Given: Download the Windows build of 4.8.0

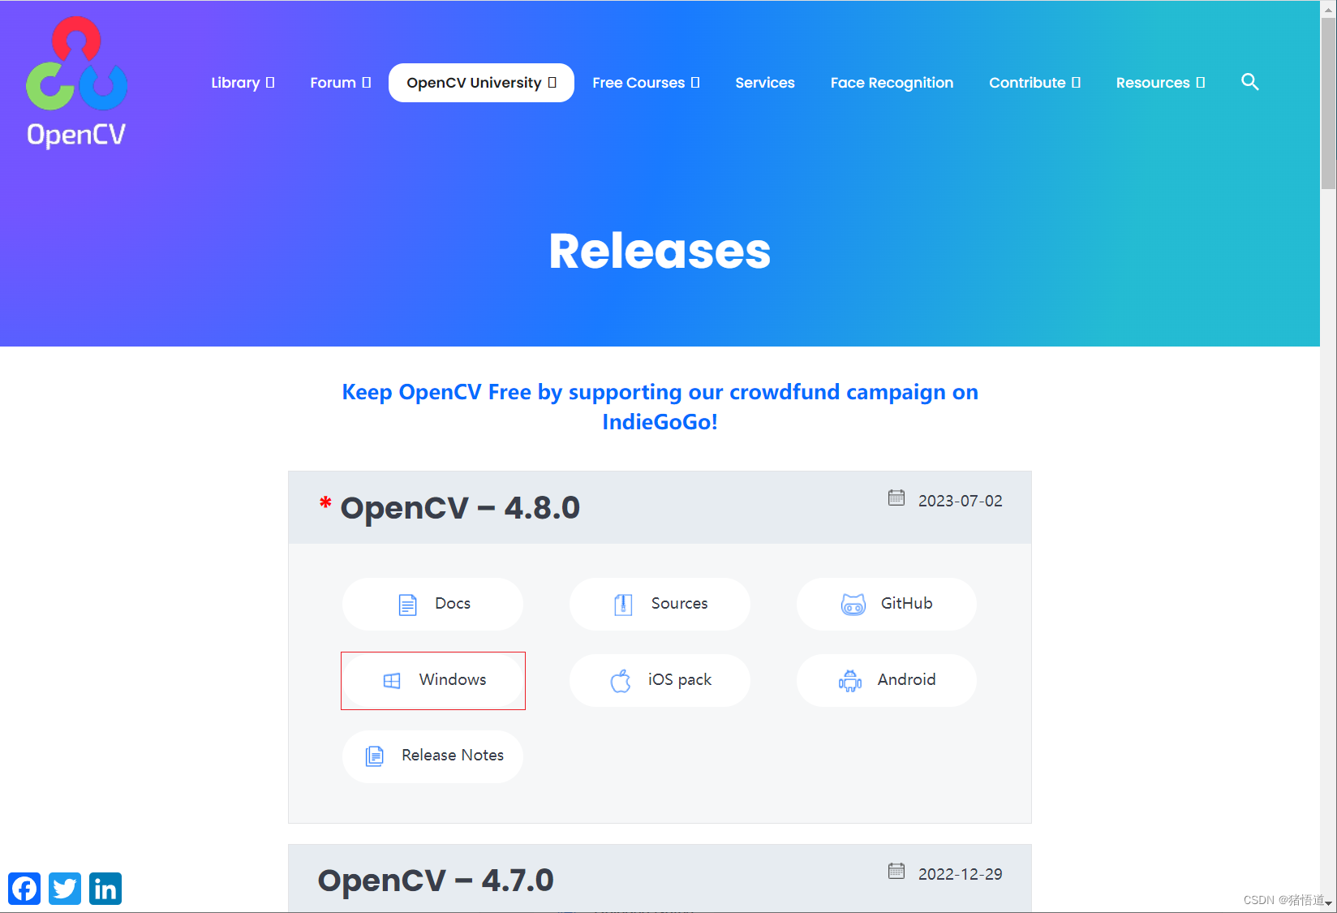Looking at the screenshot, I should [x=432, y=680].
